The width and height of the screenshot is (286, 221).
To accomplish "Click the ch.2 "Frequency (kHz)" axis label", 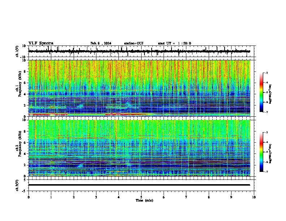I will pos(20,143).
